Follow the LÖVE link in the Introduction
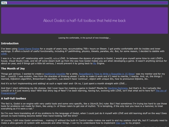The height and width of the screenshot is (127, 169). coord(4,54)
